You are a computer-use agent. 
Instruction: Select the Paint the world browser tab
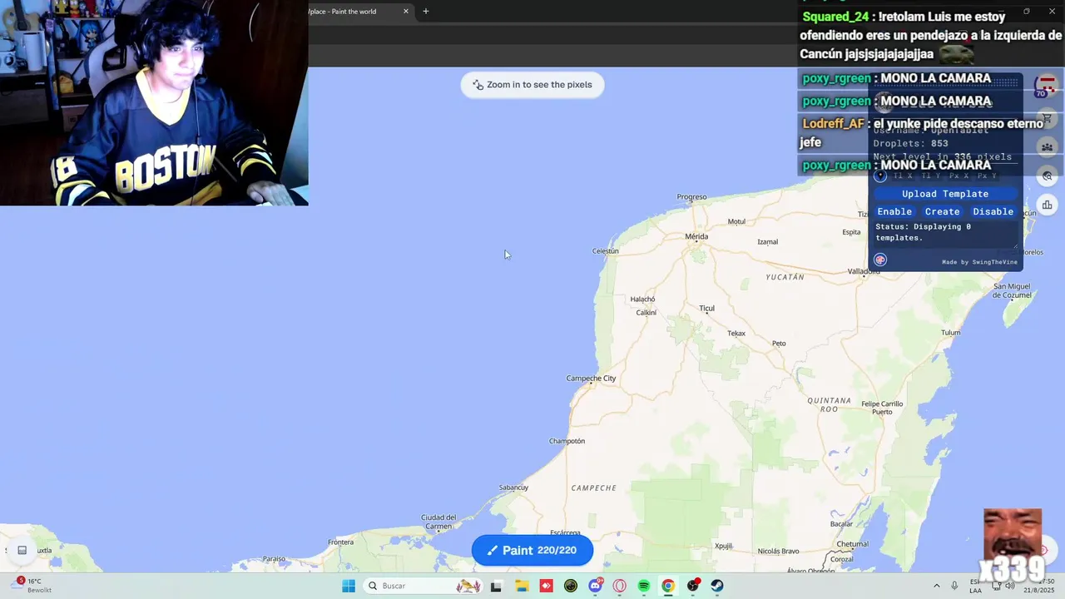354,12
